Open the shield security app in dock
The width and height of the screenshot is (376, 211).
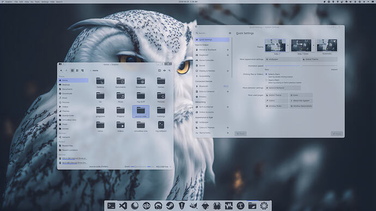(x=182, y=206)
